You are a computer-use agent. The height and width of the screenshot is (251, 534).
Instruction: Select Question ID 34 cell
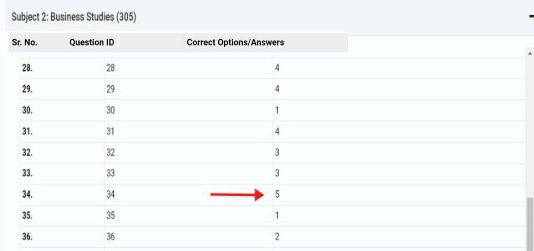tap(110, 194)
